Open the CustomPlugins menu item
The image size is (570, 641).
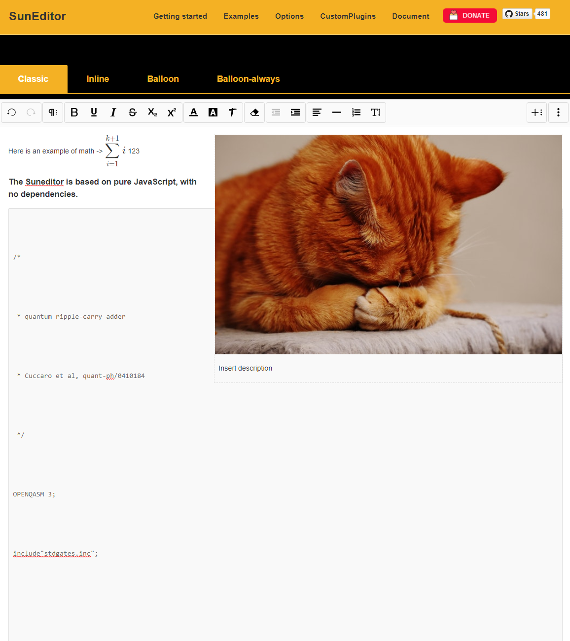(x=348, y=16)
